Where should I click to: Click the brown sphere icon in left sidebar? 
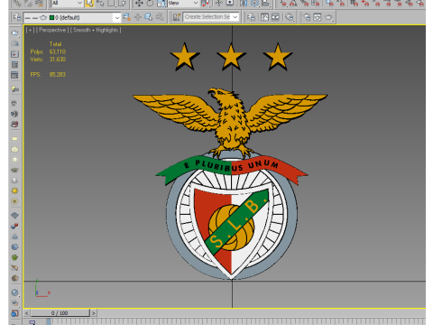coord(14,278)
